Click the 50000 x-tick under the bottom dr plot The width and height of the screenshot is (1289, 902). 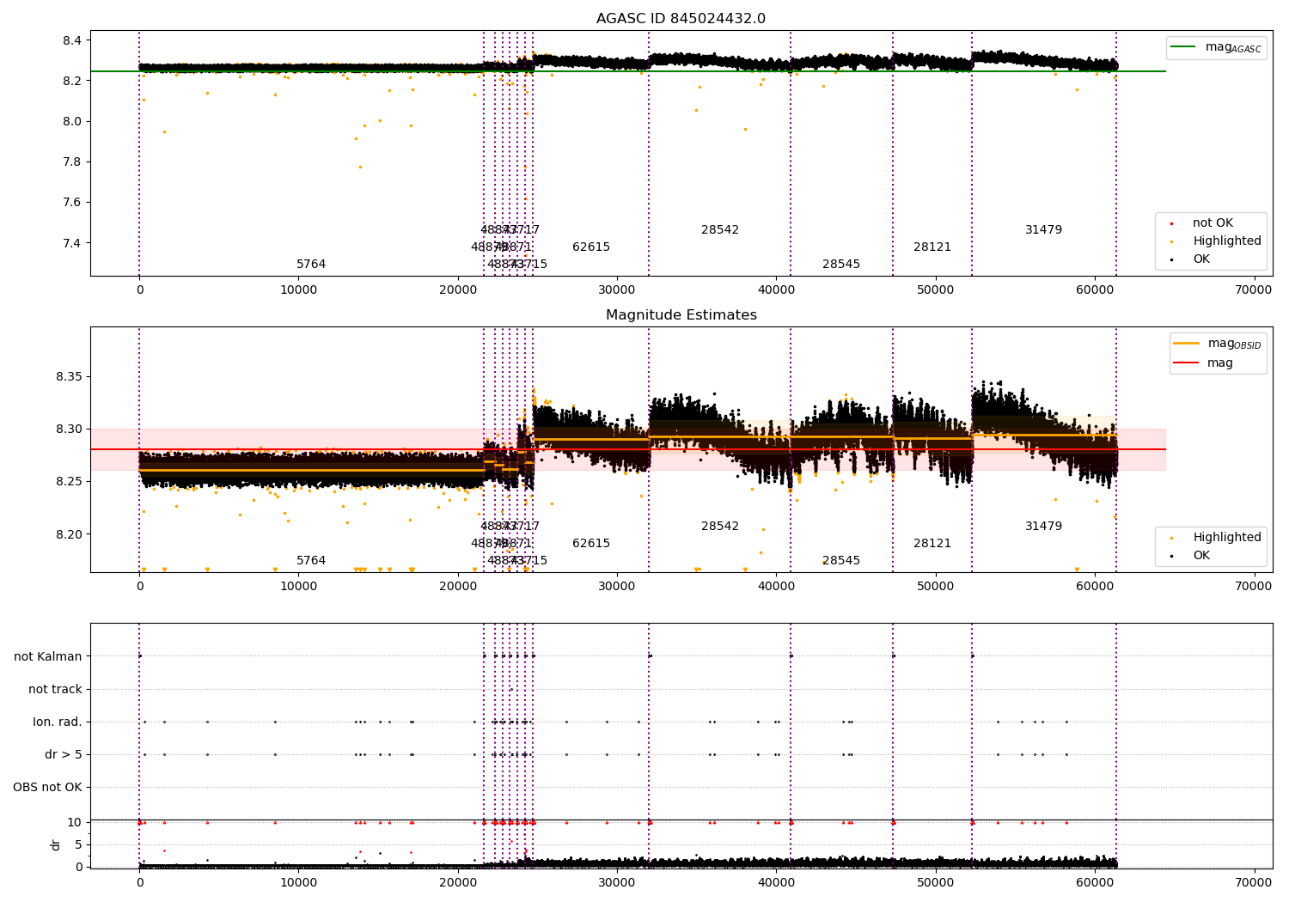[x=935, y=881]
